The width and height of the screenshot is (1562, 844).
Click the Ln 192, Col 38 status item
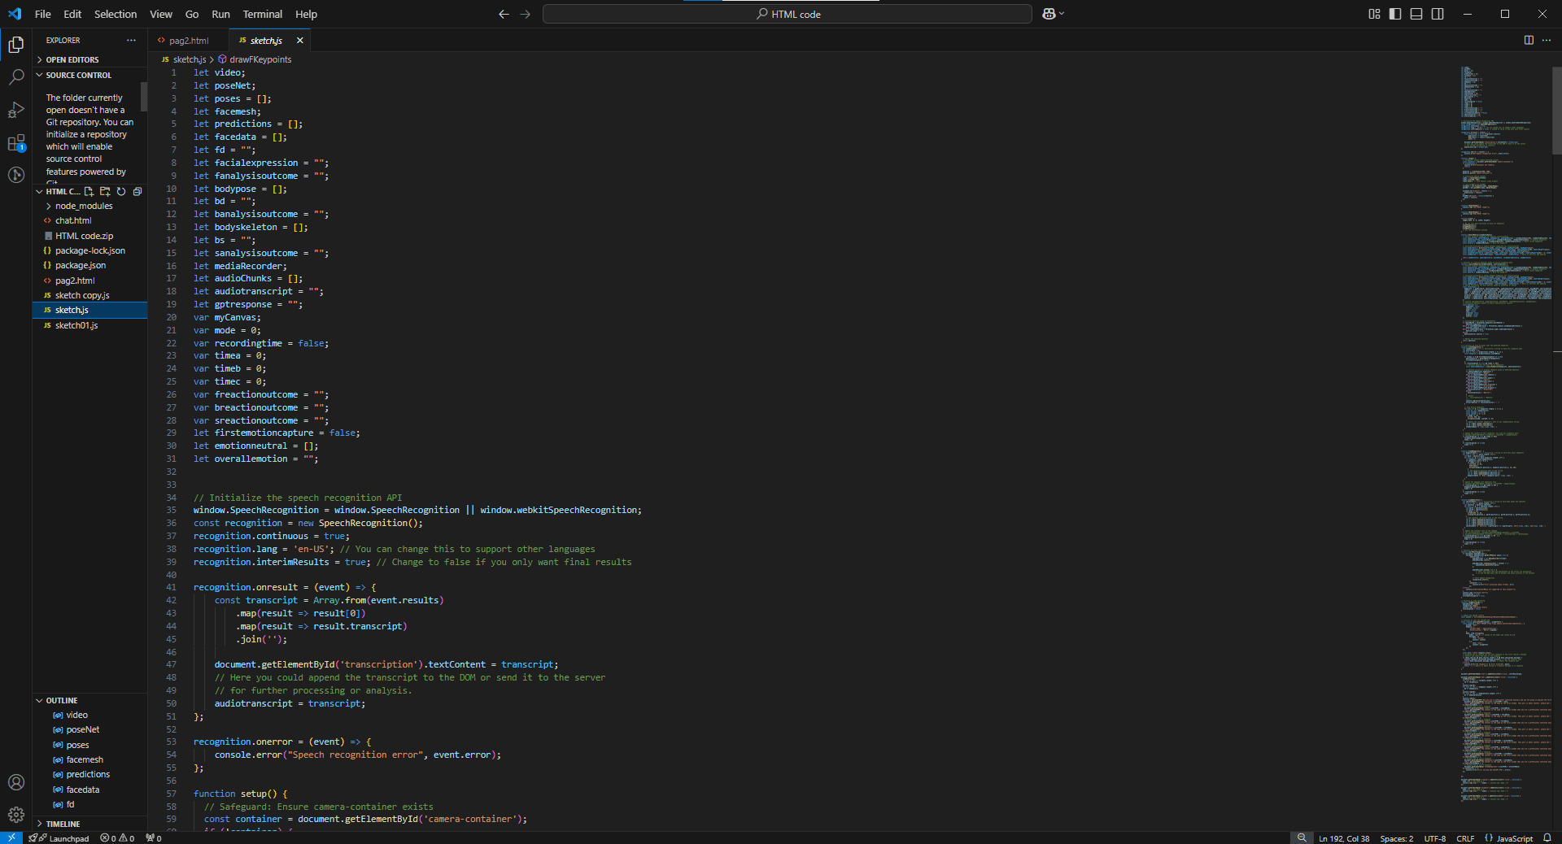[1344, 838]
